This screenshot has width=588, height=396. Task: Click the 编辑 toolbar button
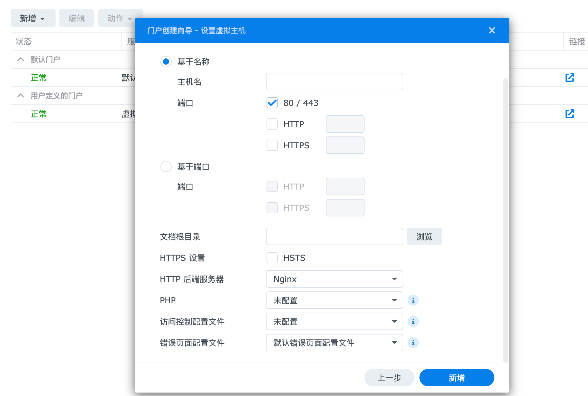point(77,18)
